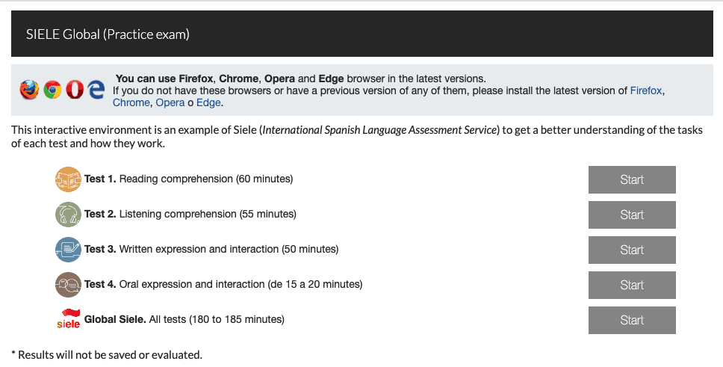The width and height of the screenshot is (723, 367).
Task: Click the Edge browser icon
Action: 96,90
